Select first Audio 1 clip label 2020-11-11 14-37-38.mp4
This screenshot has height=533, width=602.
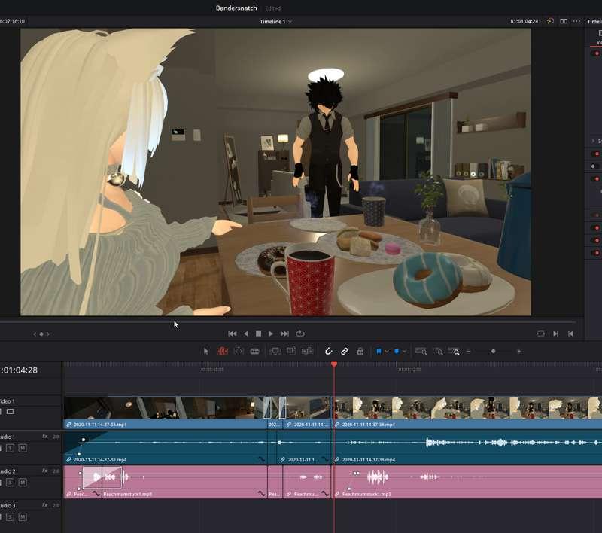(100, 460)
